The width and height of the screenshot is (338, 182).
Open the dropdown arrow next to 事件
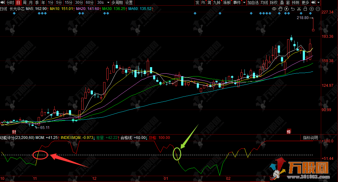244,2
